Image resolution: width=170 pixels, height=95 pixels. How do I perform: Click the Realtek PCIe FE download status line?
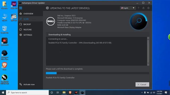(x=80, y=43)
